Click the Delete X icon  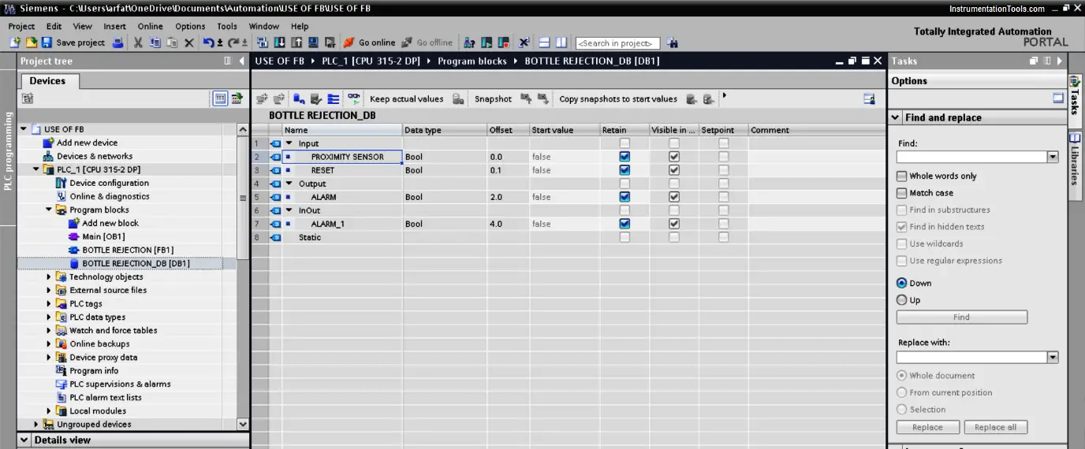tap(188, 43)
